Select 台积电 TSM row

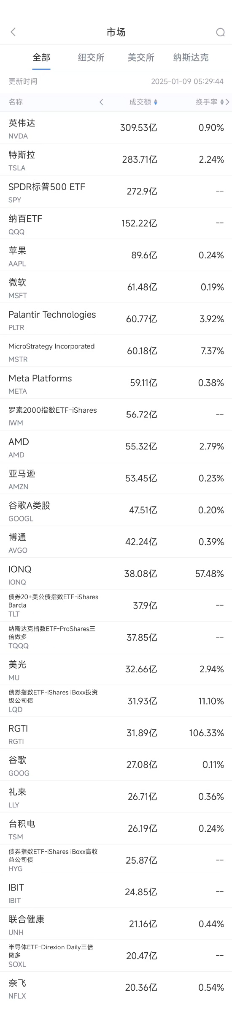tap(116, 828)
